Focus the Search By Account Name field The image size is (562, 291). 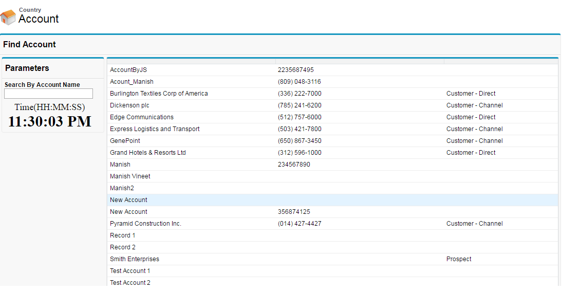48,94
